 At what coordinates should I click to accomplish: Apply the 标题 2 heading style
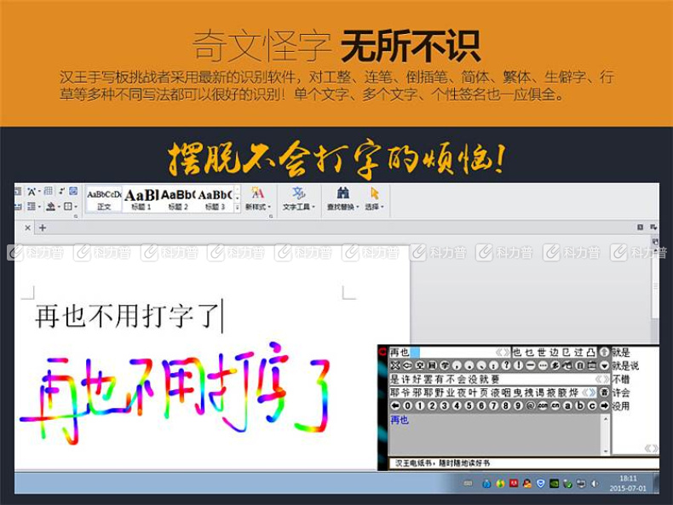coord(178,198)
